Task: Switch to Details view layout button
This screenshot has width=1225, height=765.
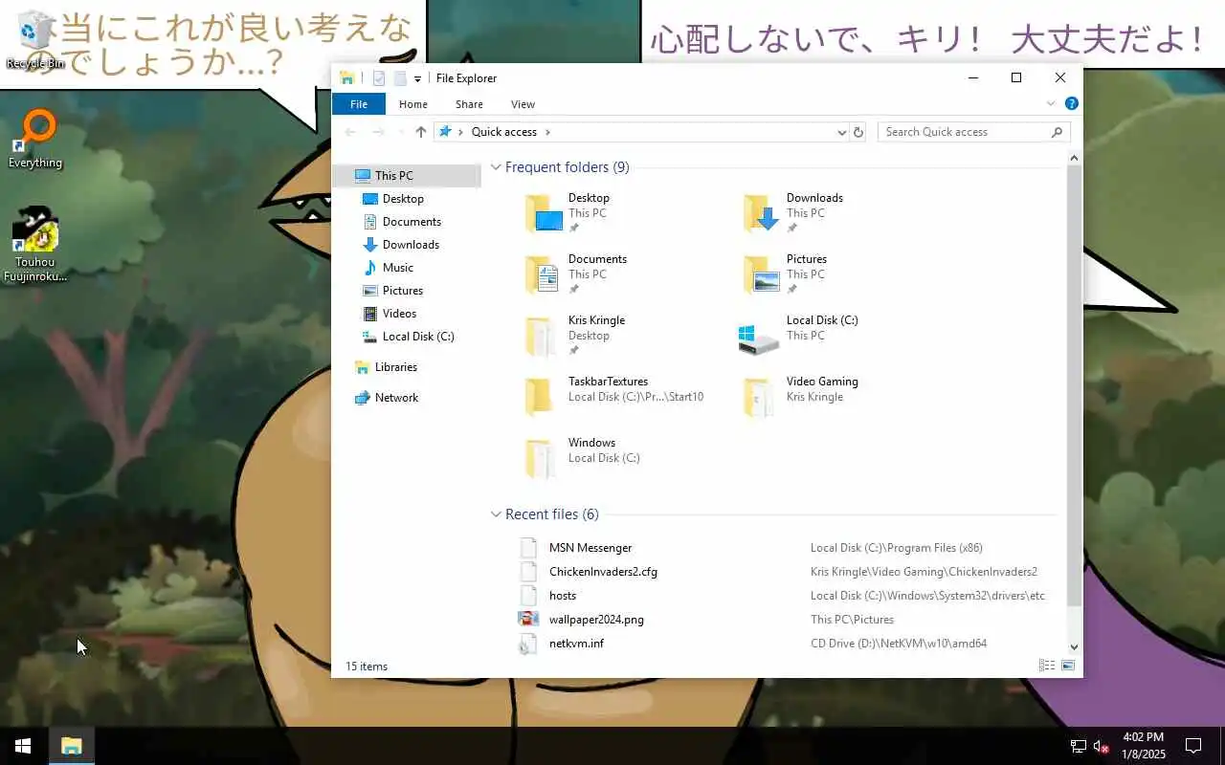Action: (1047, 666)
